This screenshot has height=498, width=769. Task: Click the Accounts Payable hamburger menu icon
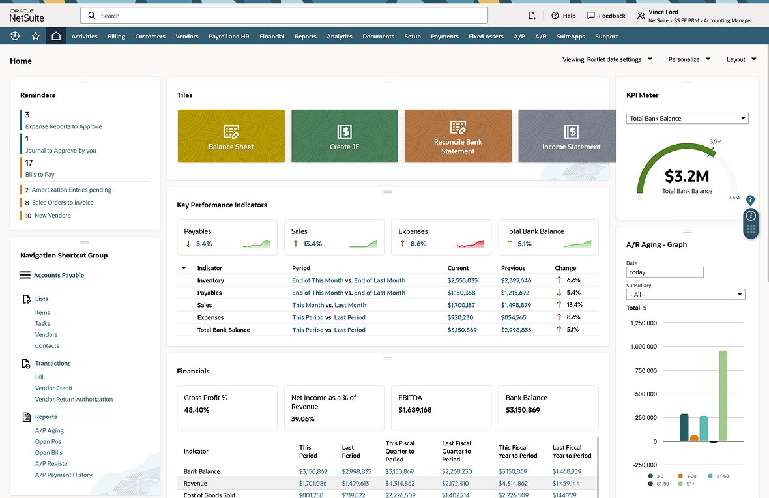25,275
